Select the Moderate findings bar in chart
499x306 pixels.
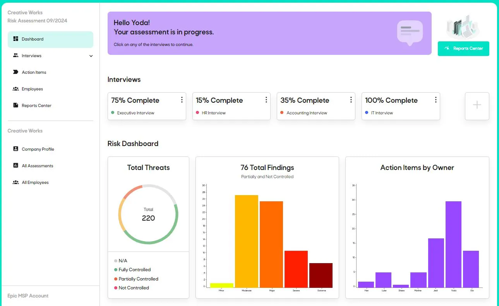[x=247, y=241]
